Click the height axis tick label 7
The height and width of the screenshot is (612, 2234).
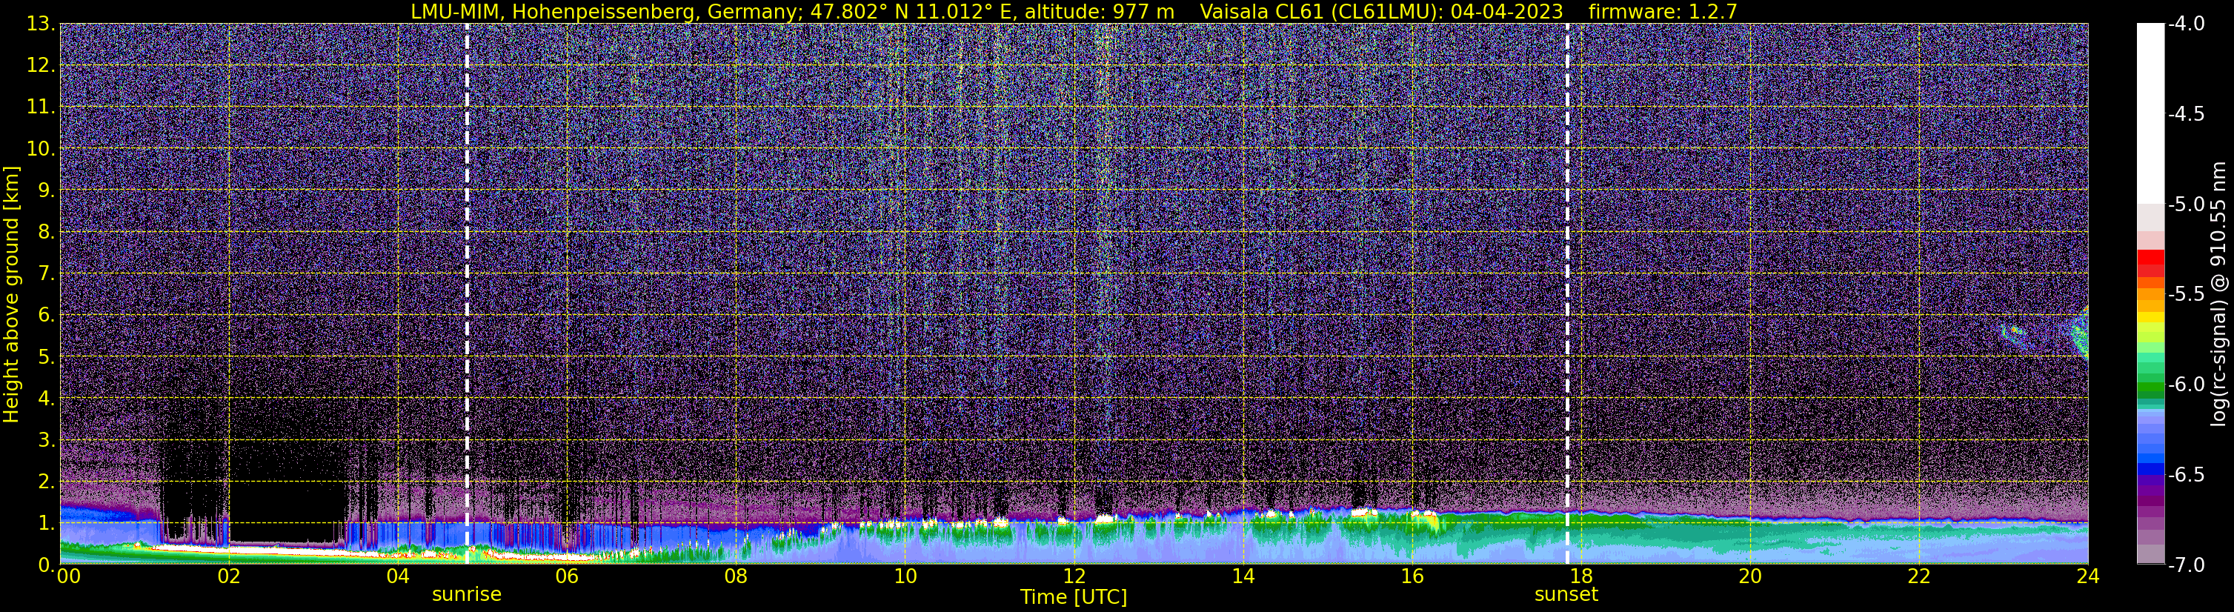pos(45,274)
